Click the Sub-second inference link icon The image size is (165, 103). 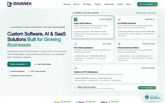pyautogui.click(x=118, y=31)
